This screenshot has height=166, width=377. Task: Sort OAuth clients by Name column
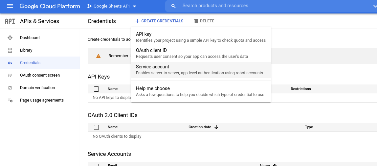coord(113,127)
